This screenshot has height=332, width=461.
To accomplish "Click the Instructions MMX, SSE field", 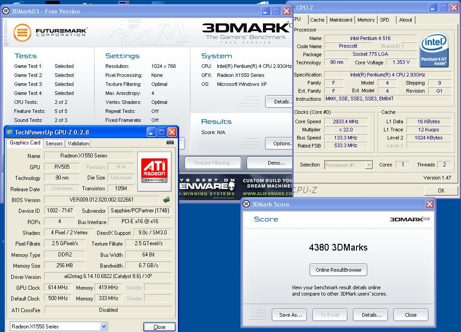I will (x=388, y=99).
